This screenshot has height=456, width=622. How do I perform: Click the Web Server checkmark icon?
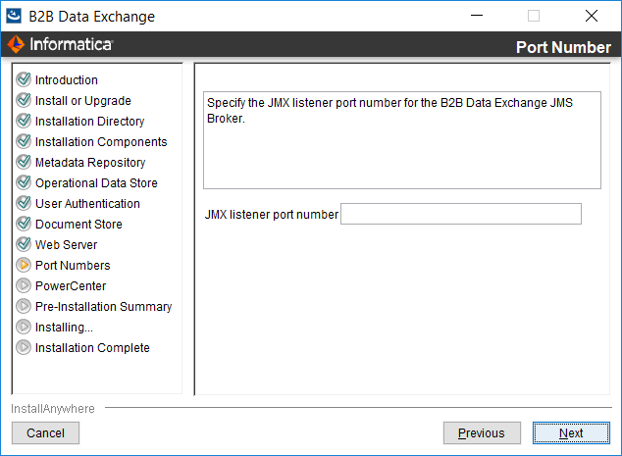(24, 244)
